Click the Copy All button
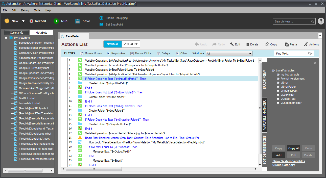 pos(294,148)
